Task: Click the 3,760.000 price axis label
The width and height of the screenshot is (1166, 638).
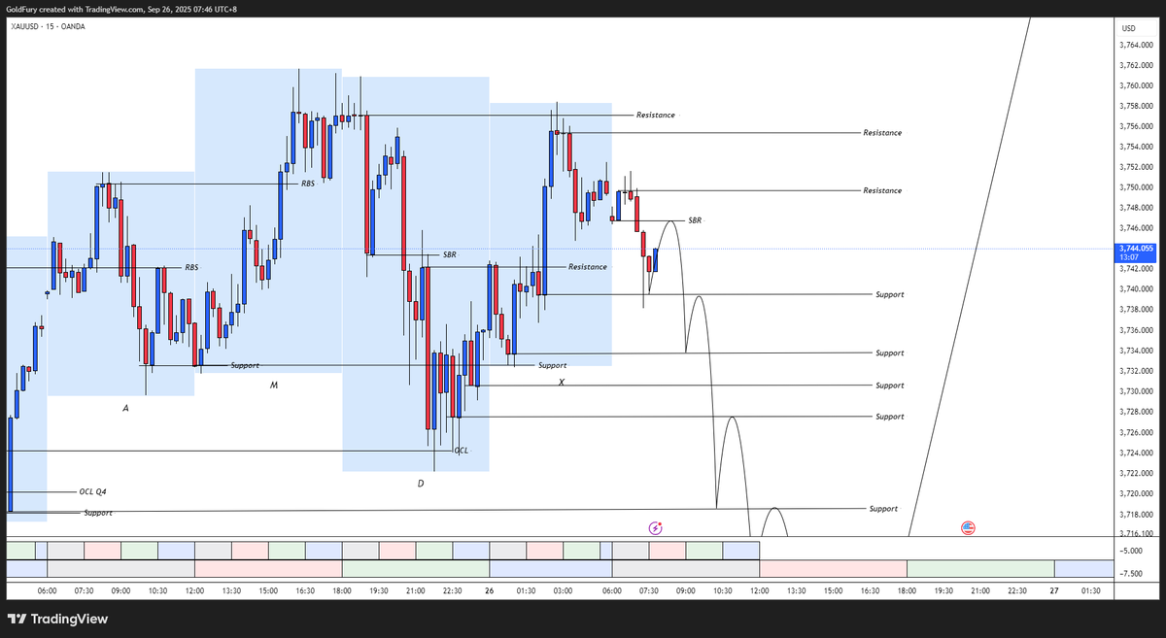Action: (x=1136, y=85)
